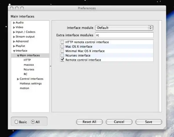
Task: Enable HTTP remote control interface checkbox
Action: 62,42
